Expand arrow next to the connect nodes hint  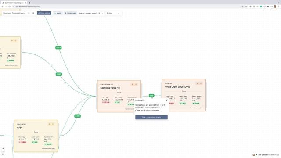(x=102, y=13)
